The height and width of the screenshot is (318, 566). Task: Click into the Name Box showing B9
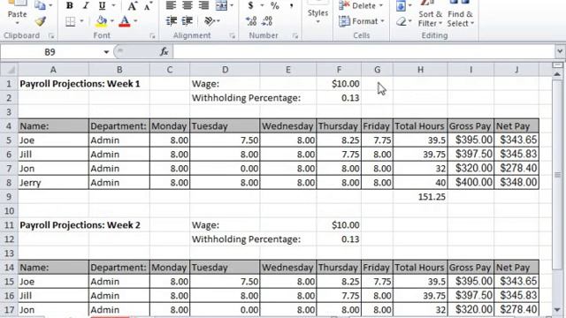point(50,52)
